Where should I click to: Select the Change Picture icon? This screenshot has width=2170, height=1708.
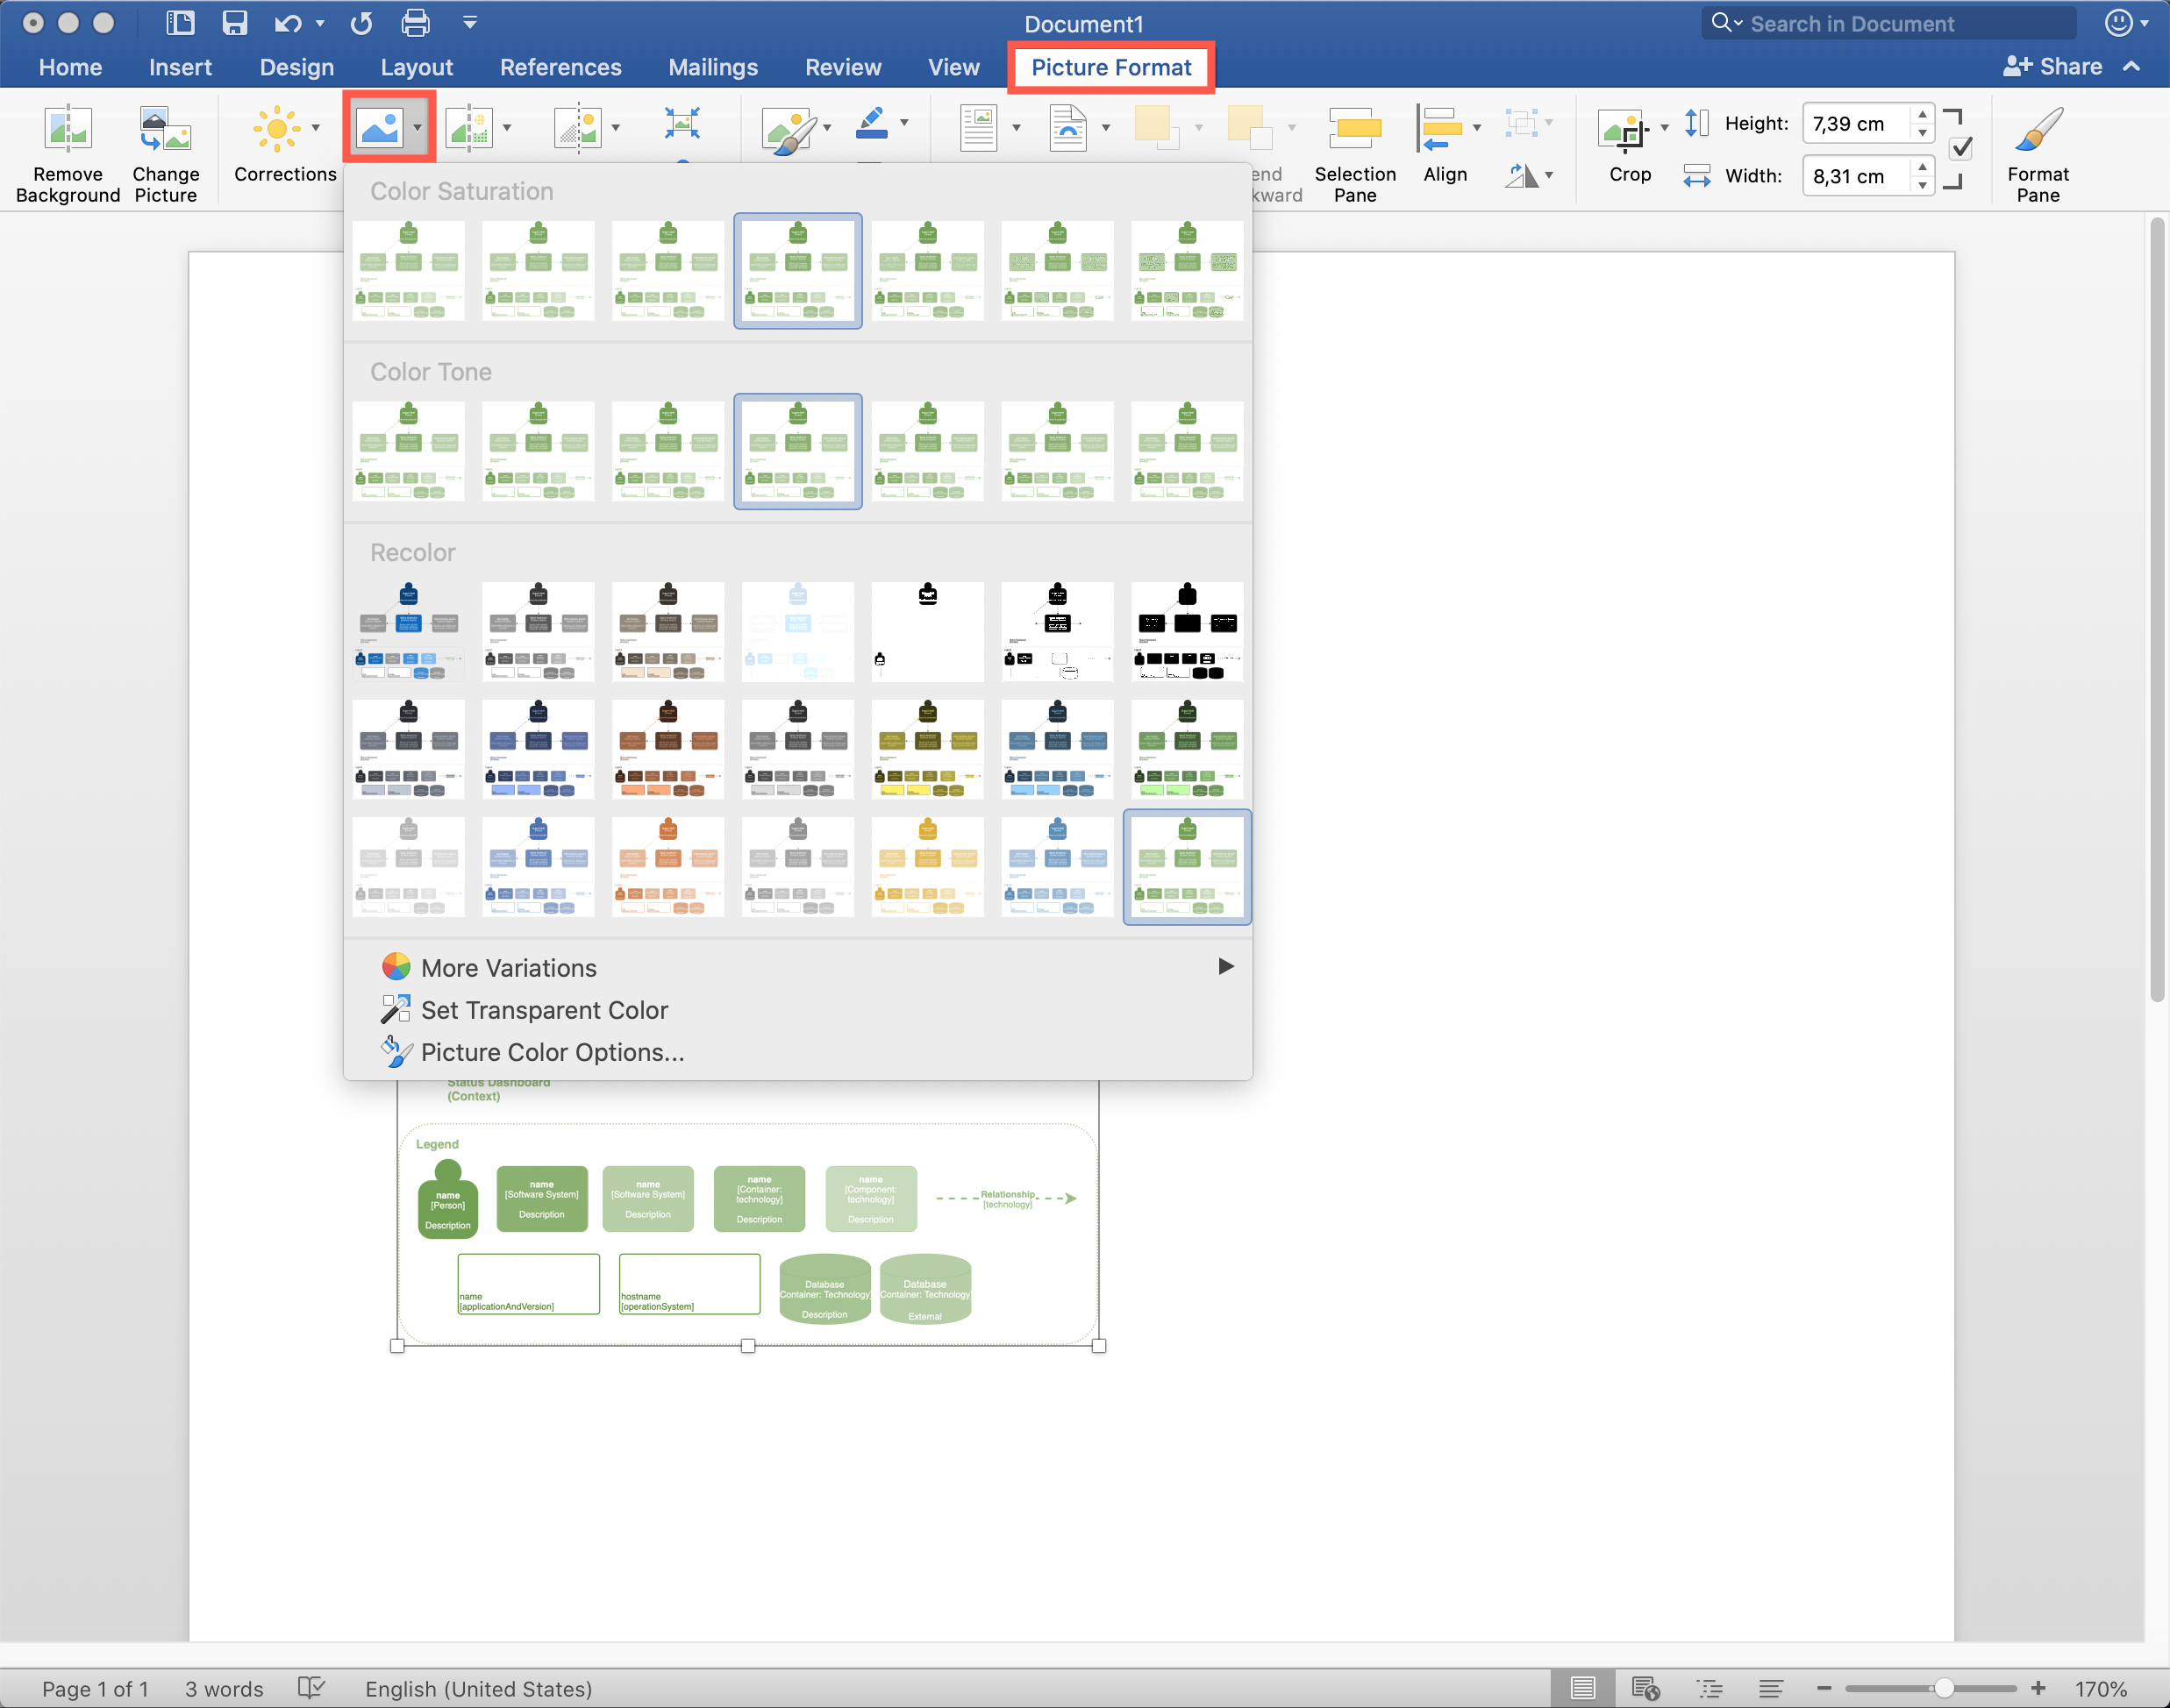164,128
